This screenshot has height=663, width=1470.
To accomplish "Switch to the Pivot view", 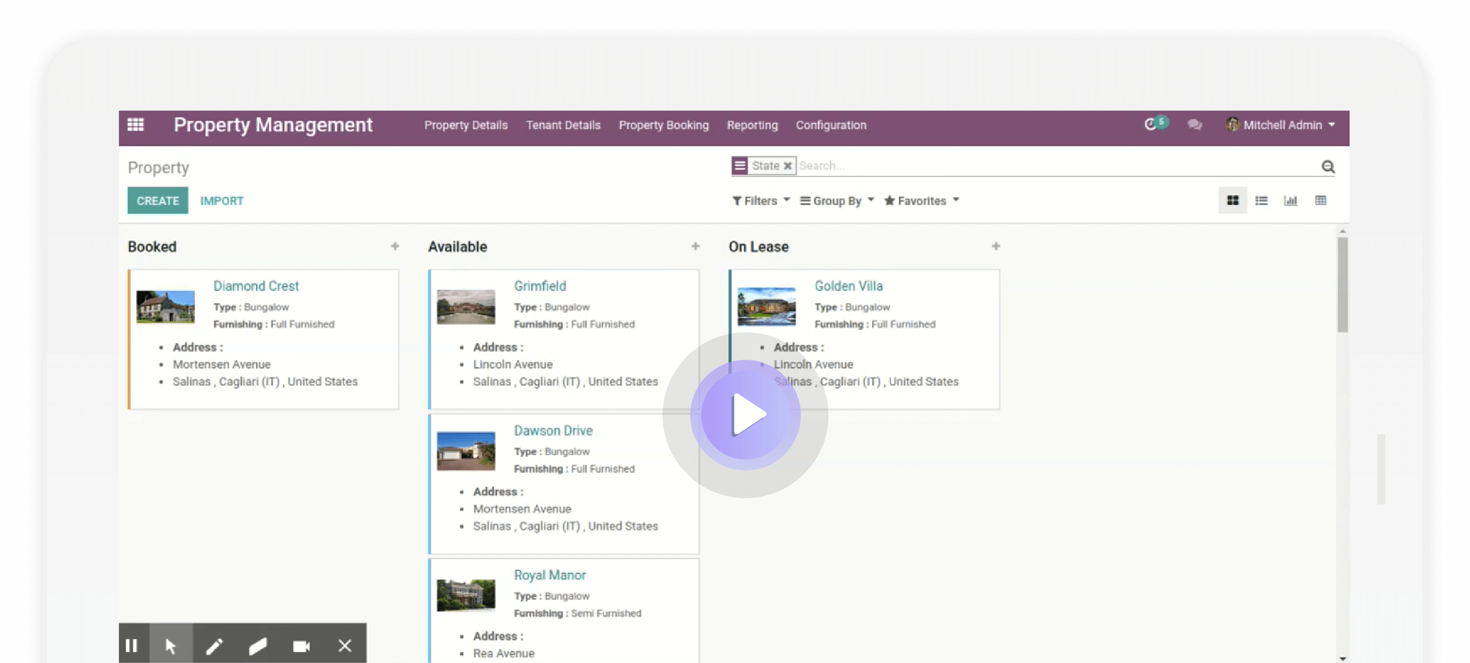I will [1321, 200].
